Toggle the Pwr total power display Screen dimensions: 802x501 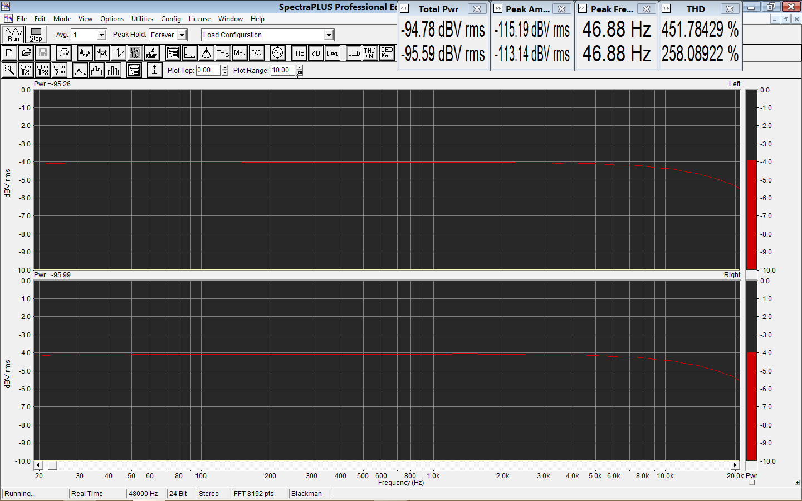tap(332, 53)
